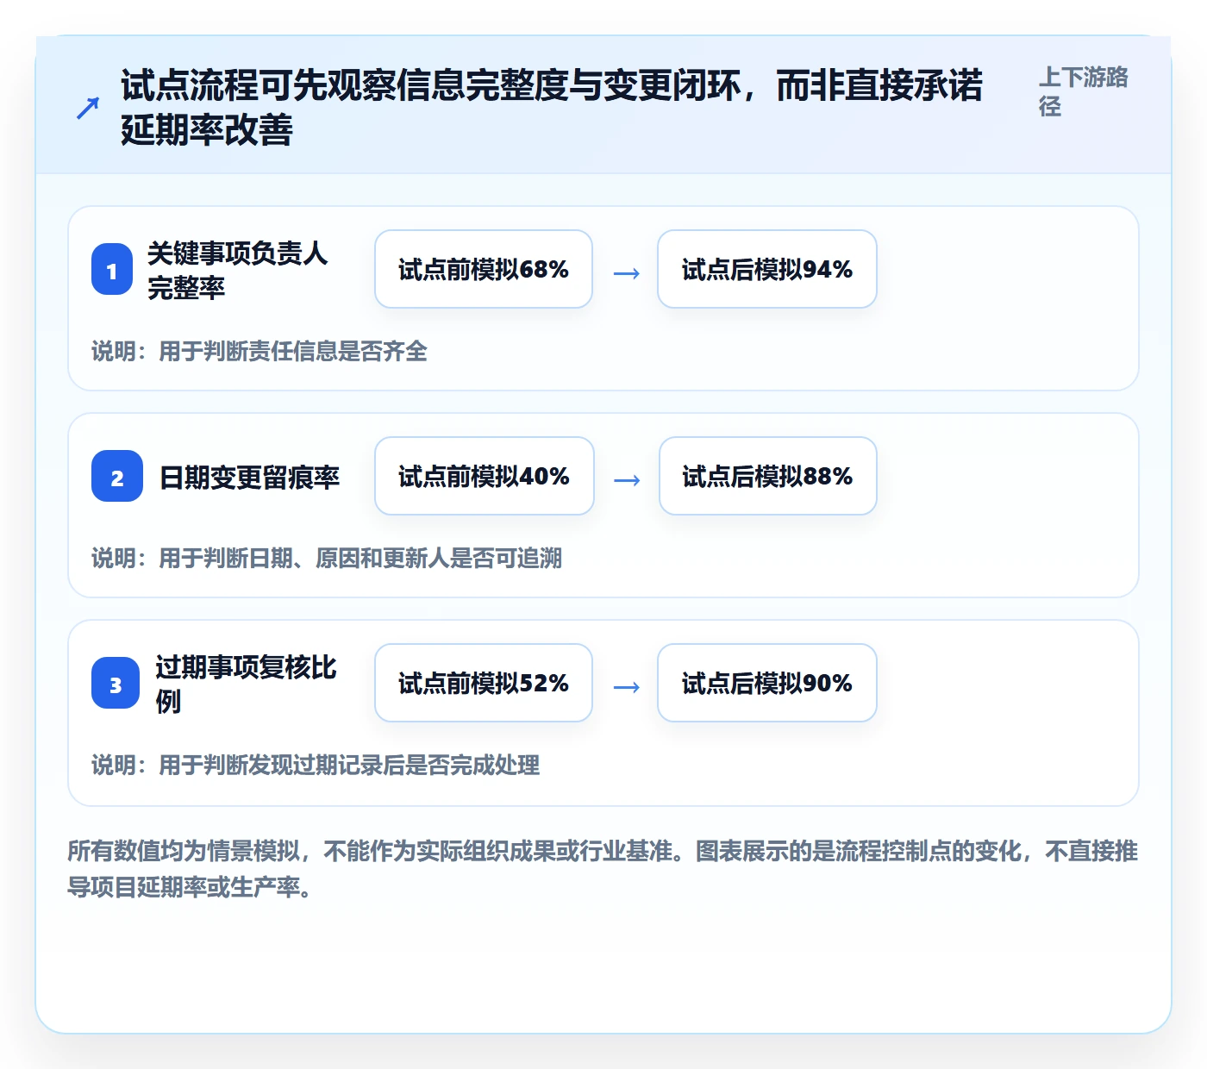The width and height of the screenshot is (1207, 1069).
Task: Click the disclaimer 所有数值均为情景模拟
Action: point(603,869)
